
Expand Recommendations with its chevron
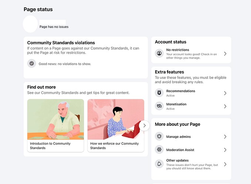[225, 93]
